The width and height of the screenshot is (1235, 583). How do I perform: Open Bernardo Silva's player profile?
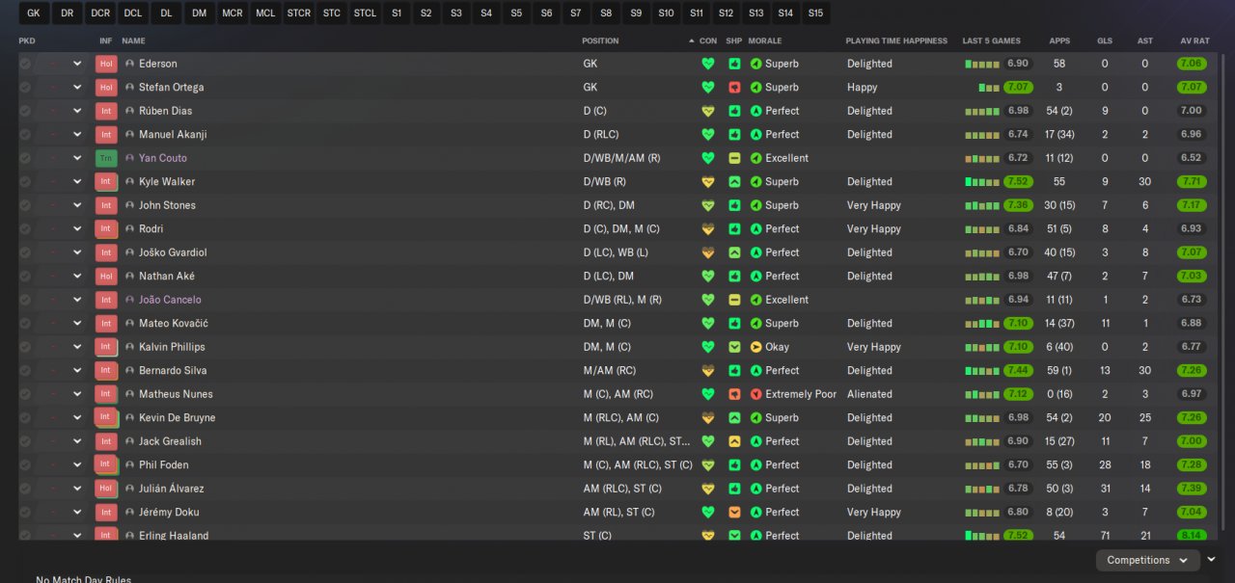(174, 371)
